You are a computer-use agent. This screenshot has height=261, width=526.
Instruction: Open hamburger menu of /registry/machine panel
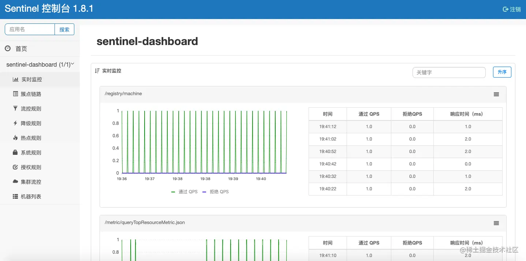496,94
